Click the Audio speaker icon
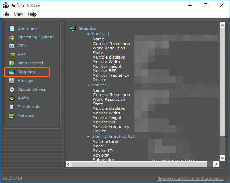The width and height of the screenshot is (230, 183). 12,98
